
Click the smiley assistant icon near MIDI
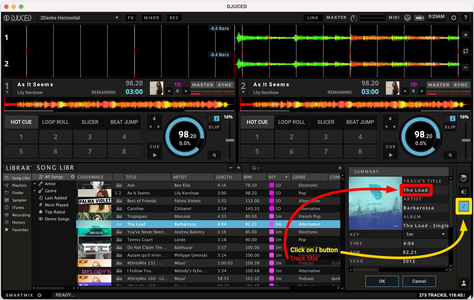coord(407,18)
